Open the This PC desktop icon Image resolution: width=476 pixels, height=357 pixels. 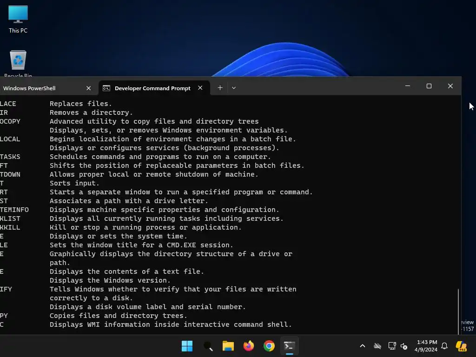(18, 19)
